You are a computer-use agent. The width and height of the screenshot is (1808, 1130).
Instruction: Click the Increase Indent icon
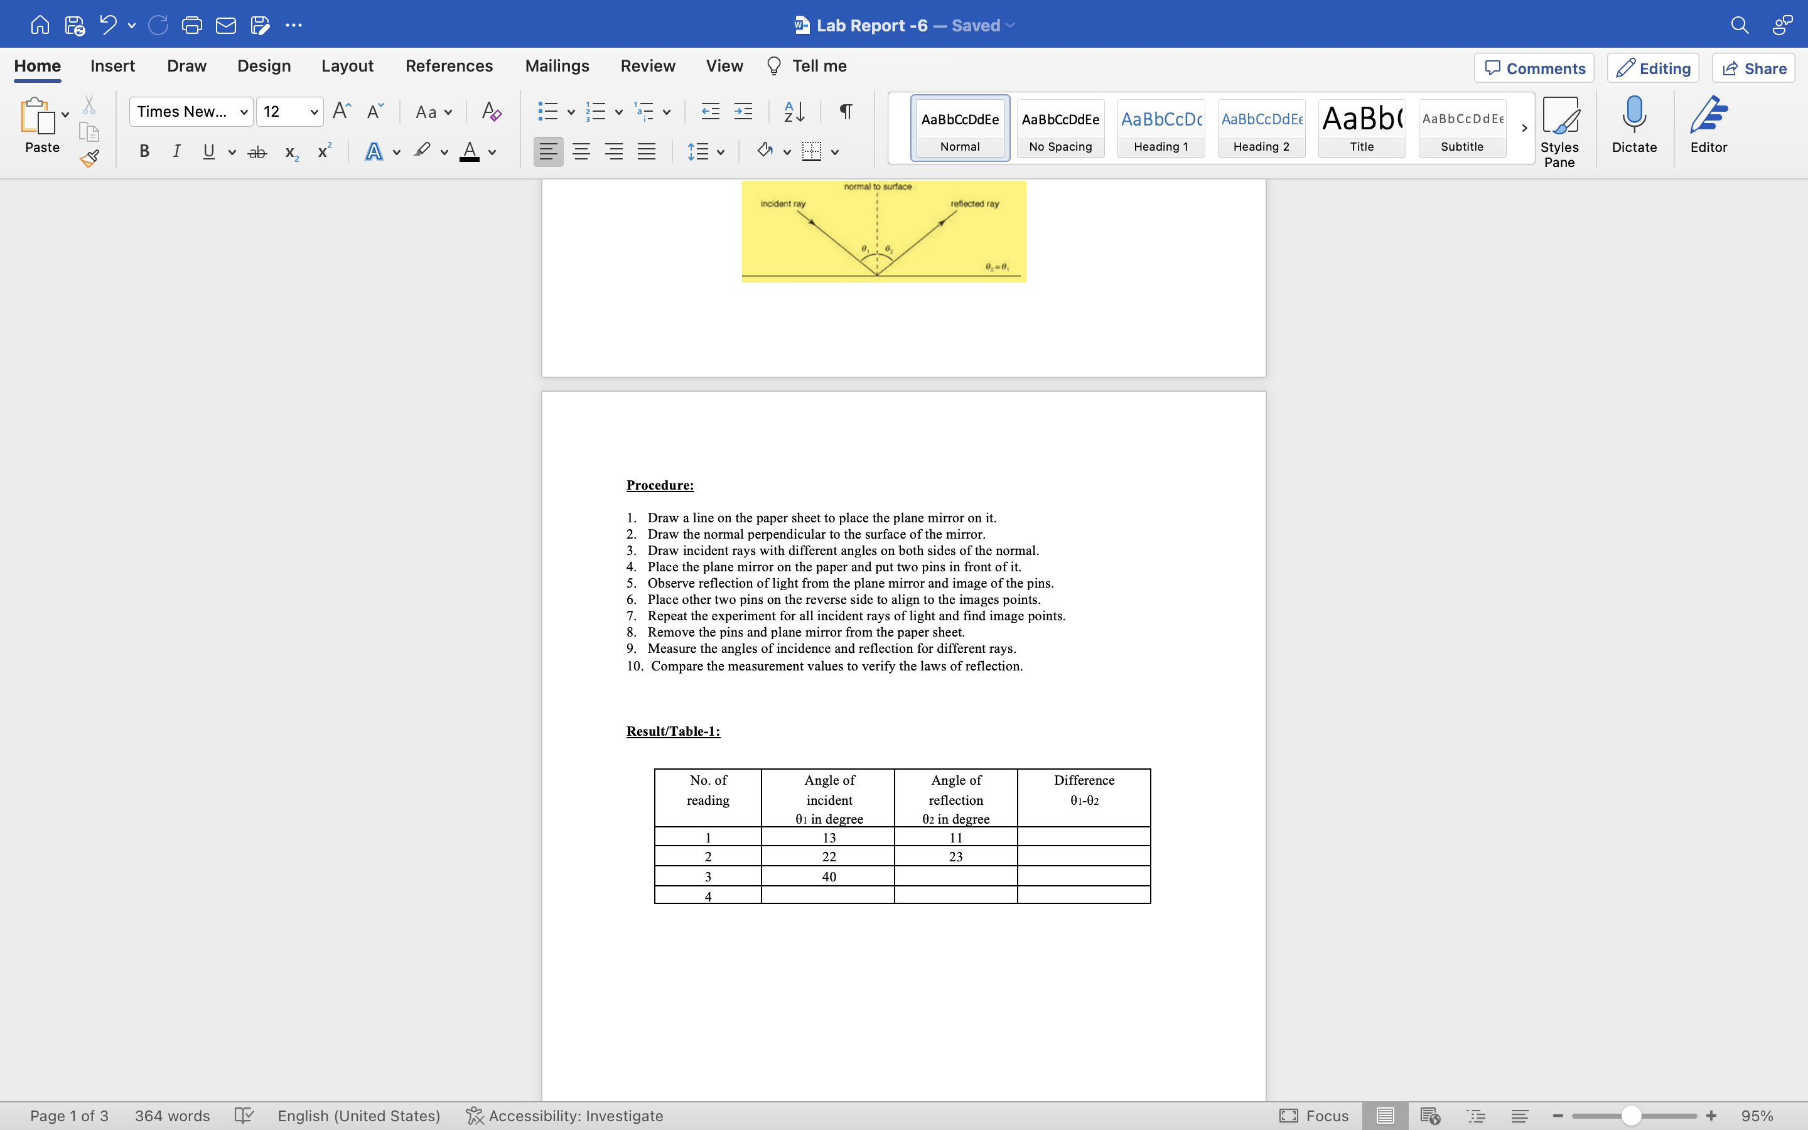pos(743,112)
